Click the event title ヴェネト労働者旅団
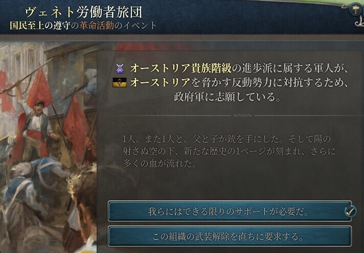The height and width of the screenshot is (253, 364). click(83, 12)
